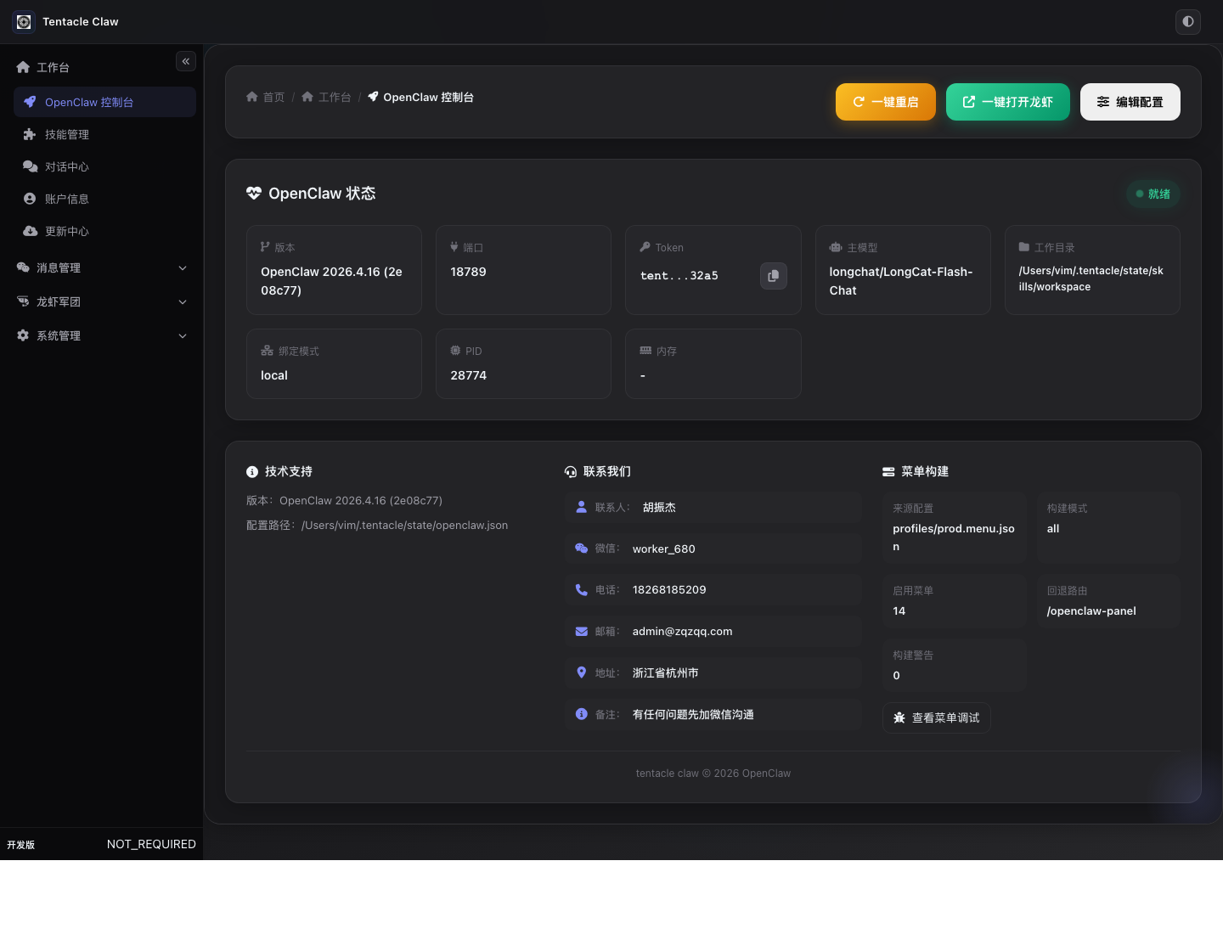Select 回退路由 value /openclaw-panel

pyautogui.click(x=1091, y=610)
